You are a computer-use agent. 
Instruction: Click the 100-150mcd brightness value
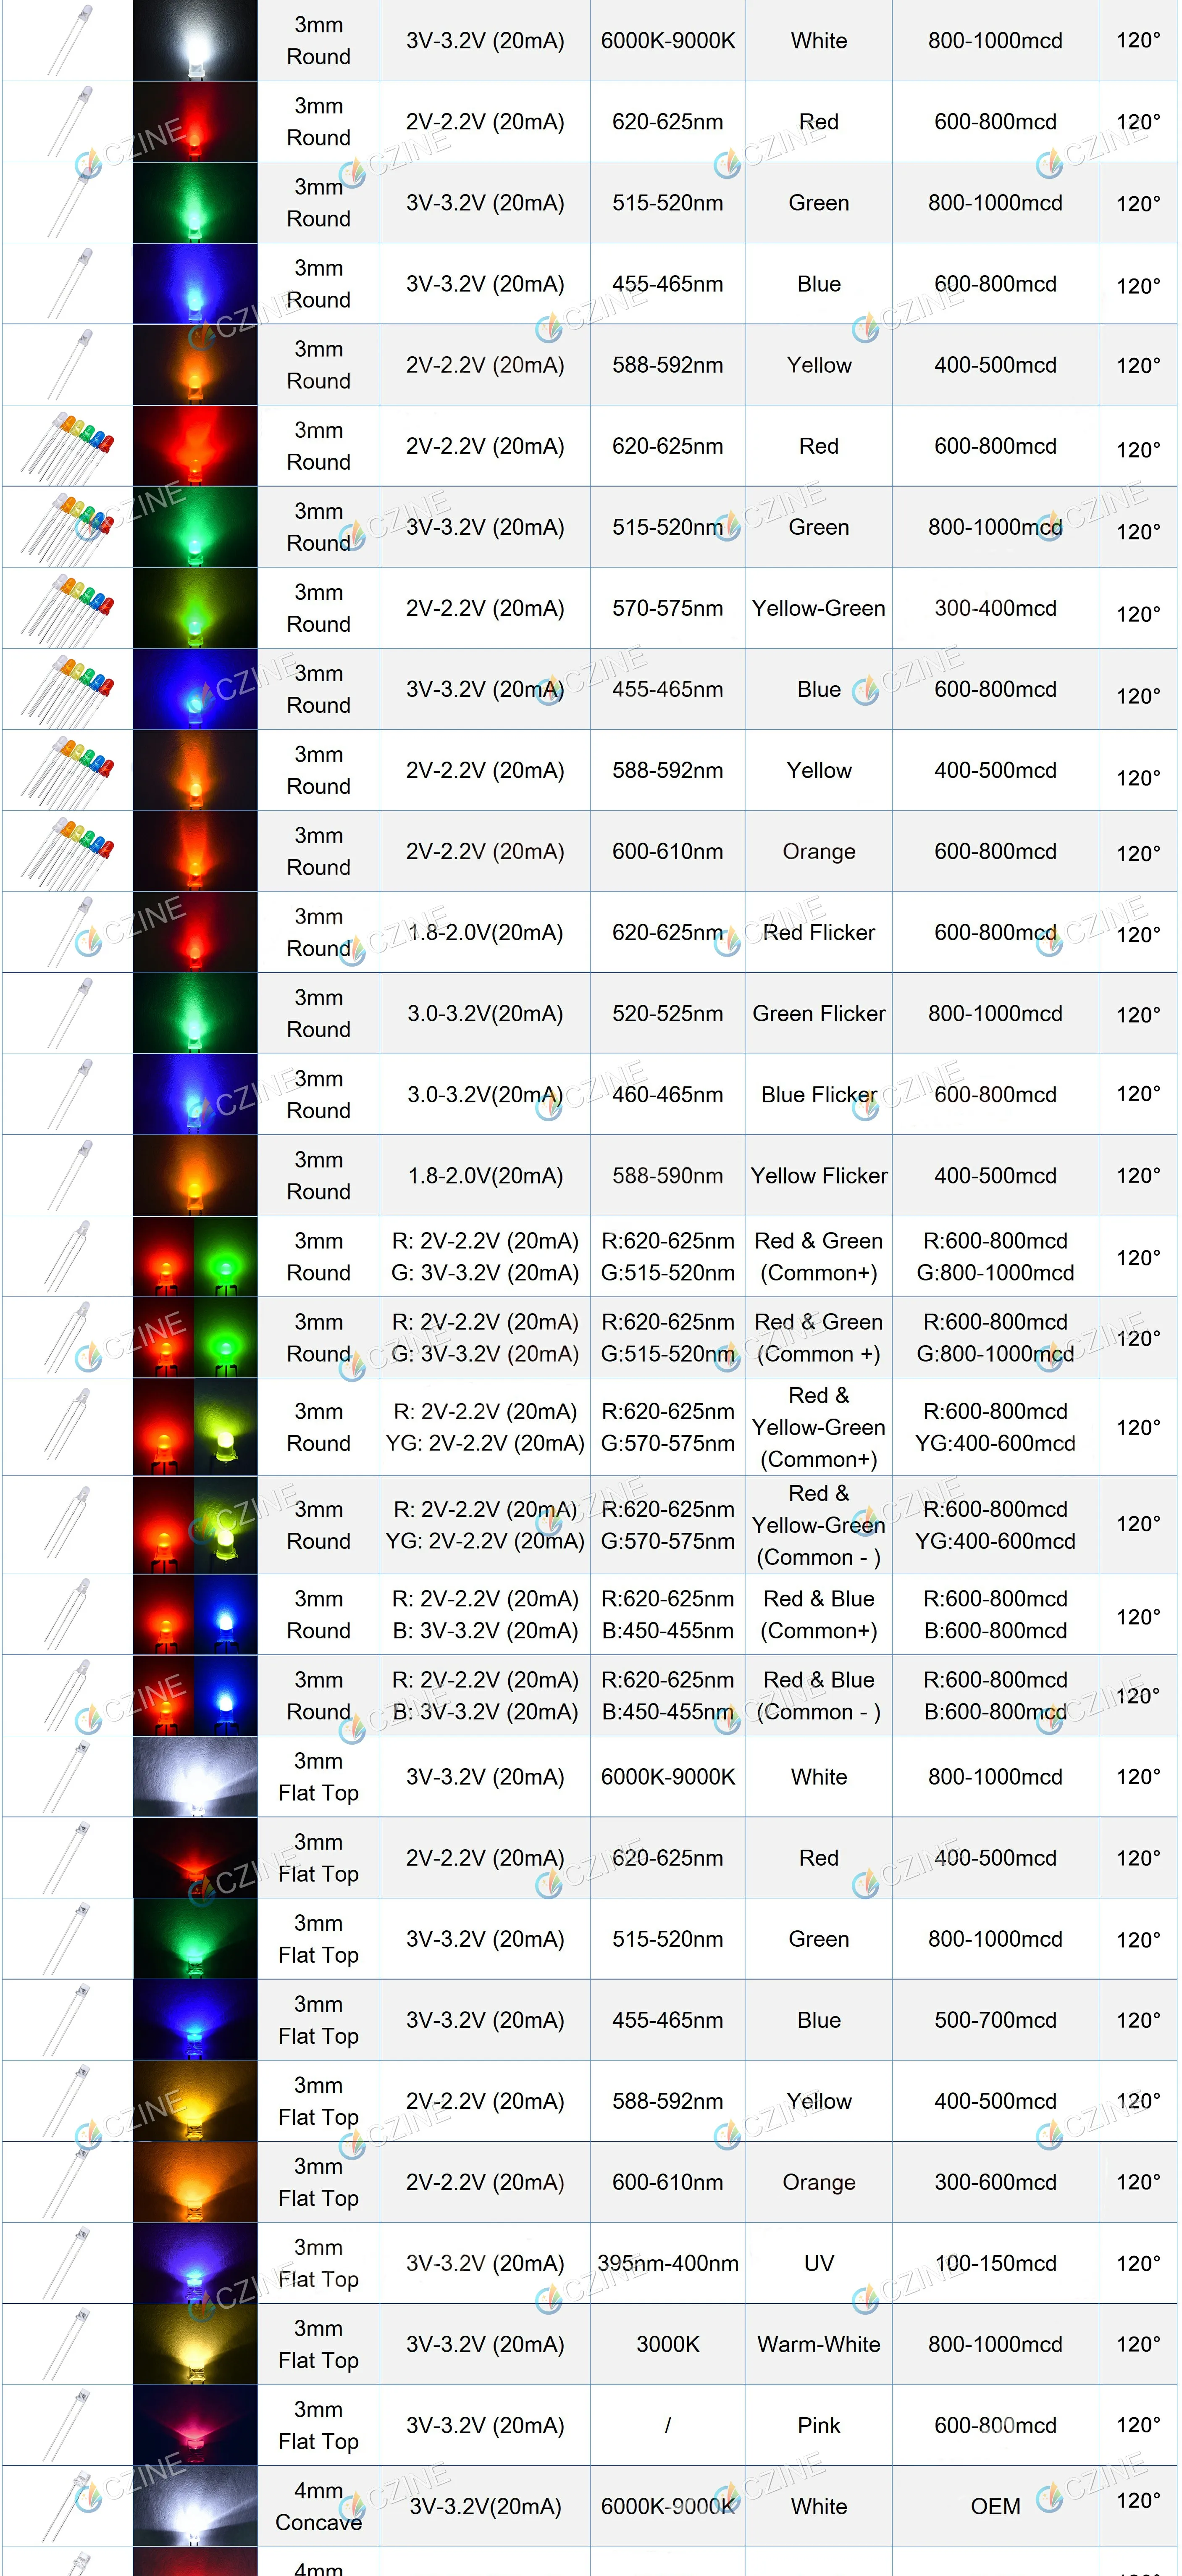[995, 2263]
